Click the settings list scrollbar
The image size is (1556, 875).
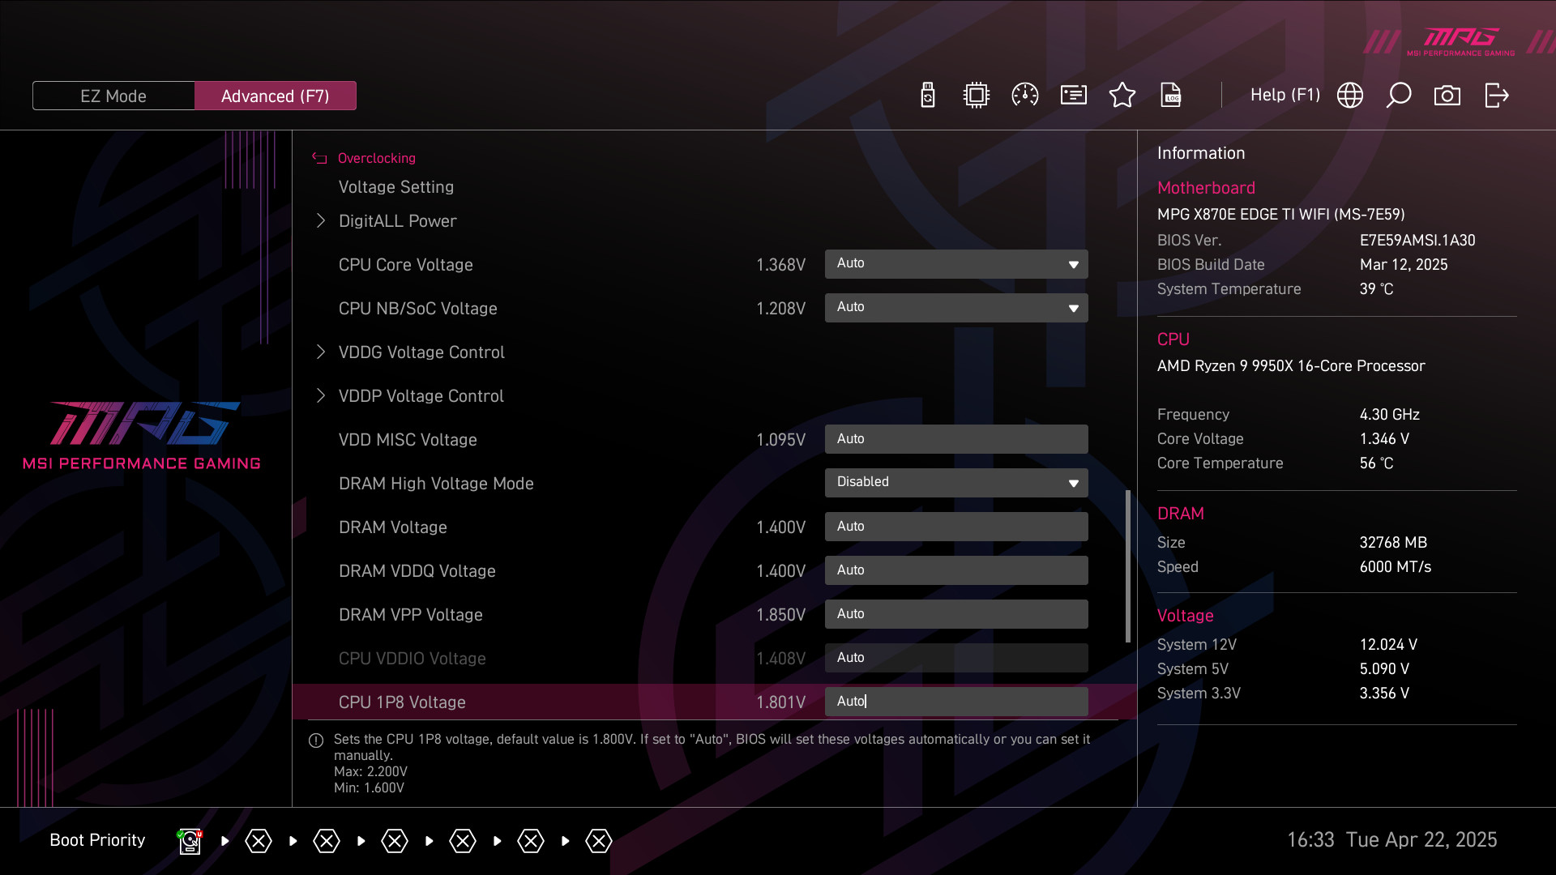click(x=1128, y=566)
